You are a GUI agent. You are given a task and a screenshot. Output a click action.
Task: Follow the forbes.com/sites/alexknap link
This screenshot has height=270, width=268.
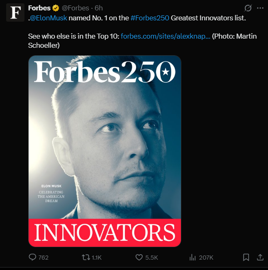coord(166,36)
